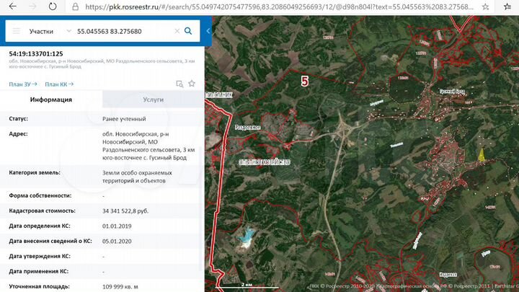Image resolution: width=519 pixels, height=292 pixels.
Task: Add parcel to favorites with star icon
Action: tap(192, 84)
